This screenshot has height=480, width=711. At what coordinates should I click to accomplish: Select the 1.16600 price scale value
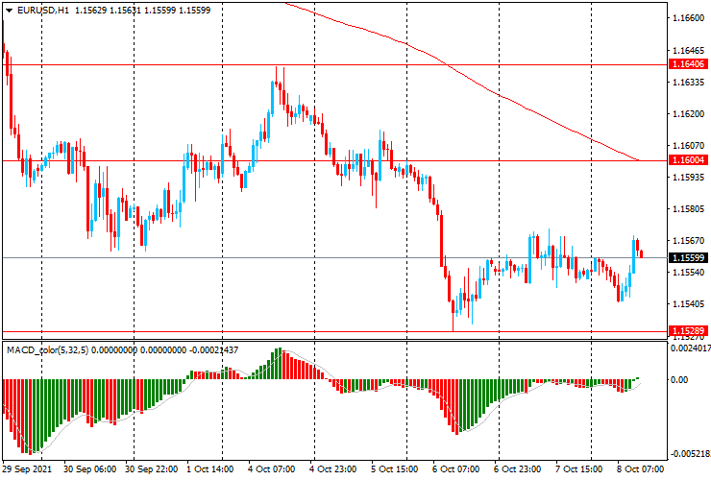tap(689, 18)
